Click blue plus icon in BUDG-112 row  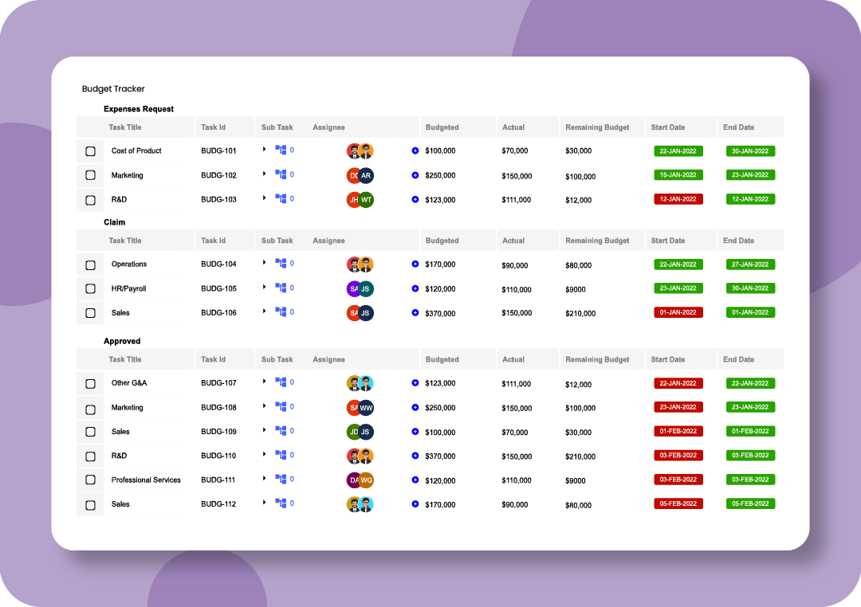pyautogui.click(x=415, y=503)
